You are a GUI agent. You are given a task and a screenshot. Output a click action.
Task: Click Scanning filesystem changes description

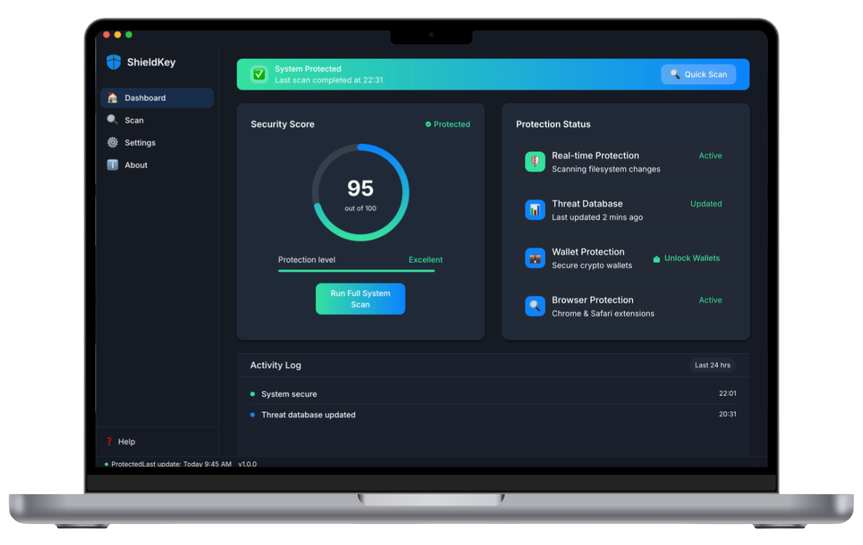click(x=606, y=169)
